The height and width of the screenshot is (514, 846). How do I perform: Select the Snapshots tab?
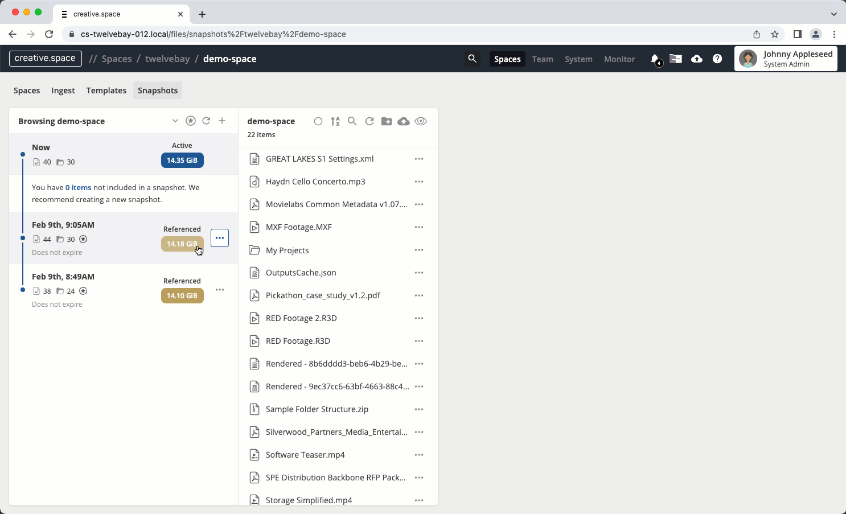158,91
